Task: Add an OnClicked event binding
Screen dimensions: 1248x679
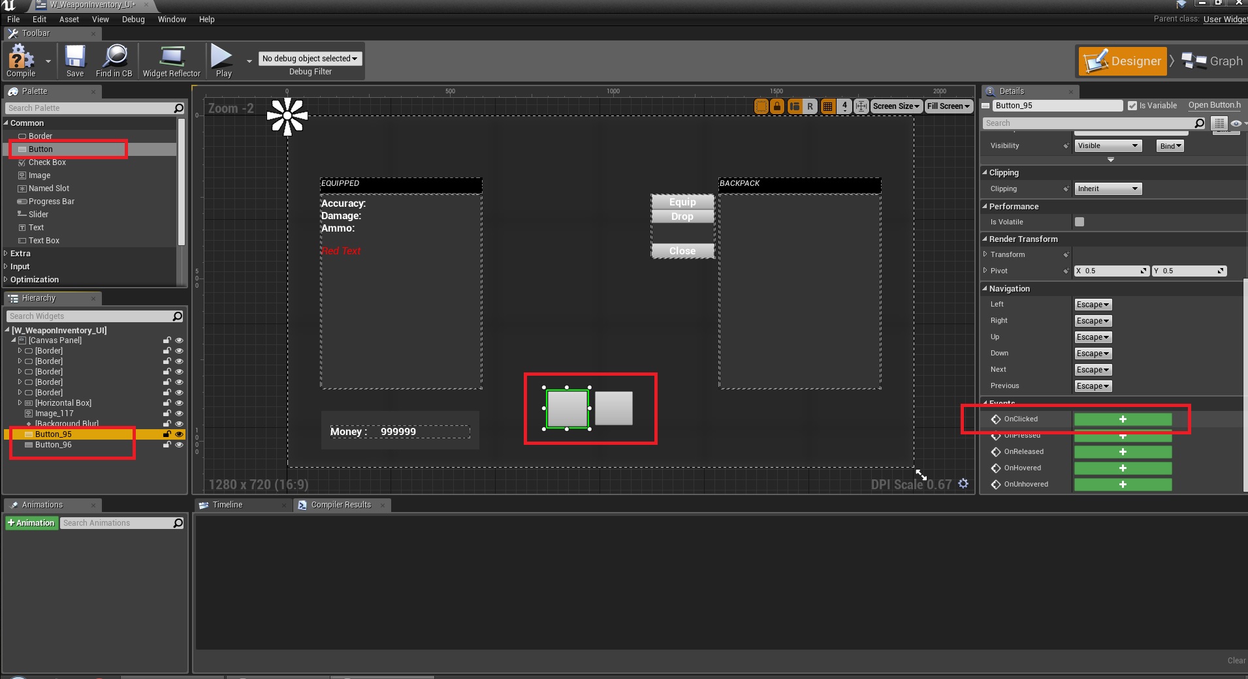Action: click(1123, 419)
